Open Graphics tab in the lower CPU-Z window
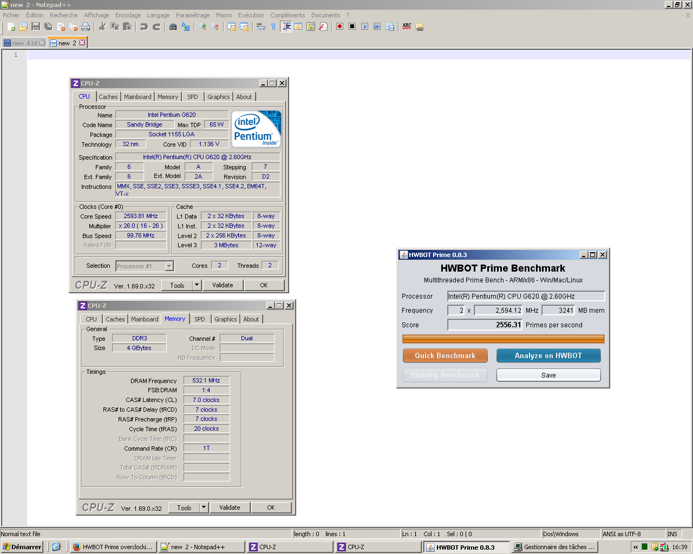 pos(226,319)
